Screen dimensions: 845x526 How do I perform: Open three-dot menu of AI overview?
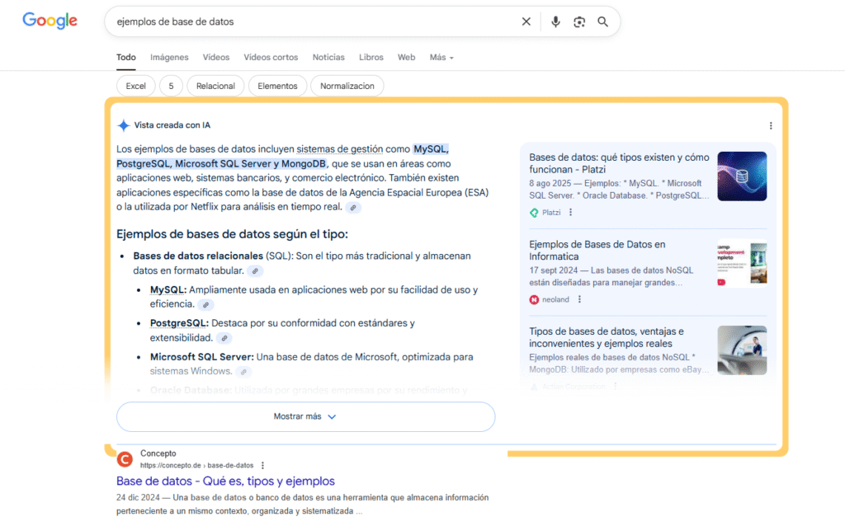click(x=771, y=126)
